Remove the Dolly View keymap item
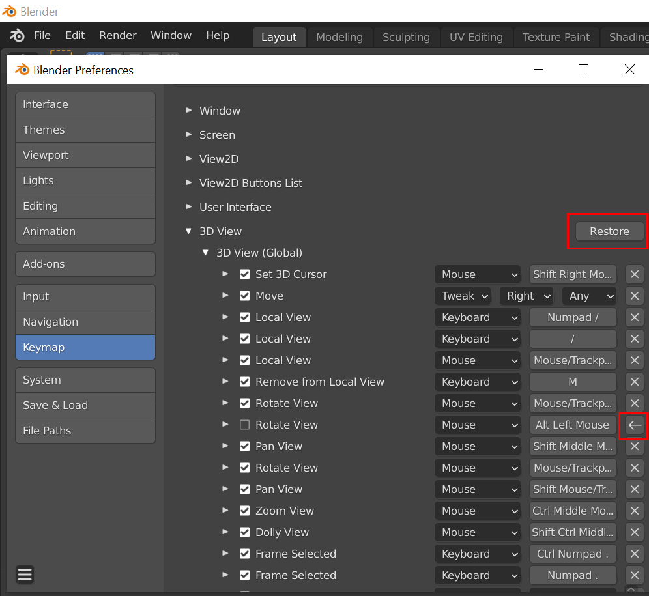This screenshot has width=649, height=596. [x=634, y=533]
